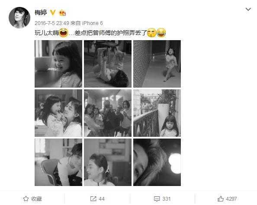Open photo of child lying on floor
257x205 pixels.
108,64
